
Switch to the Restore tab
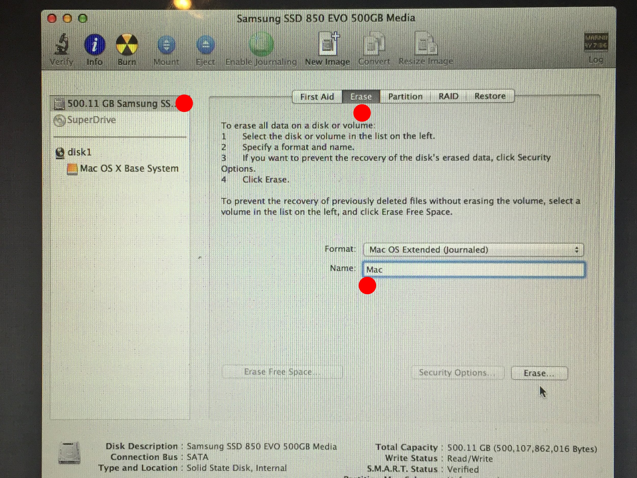pos(490,96)
